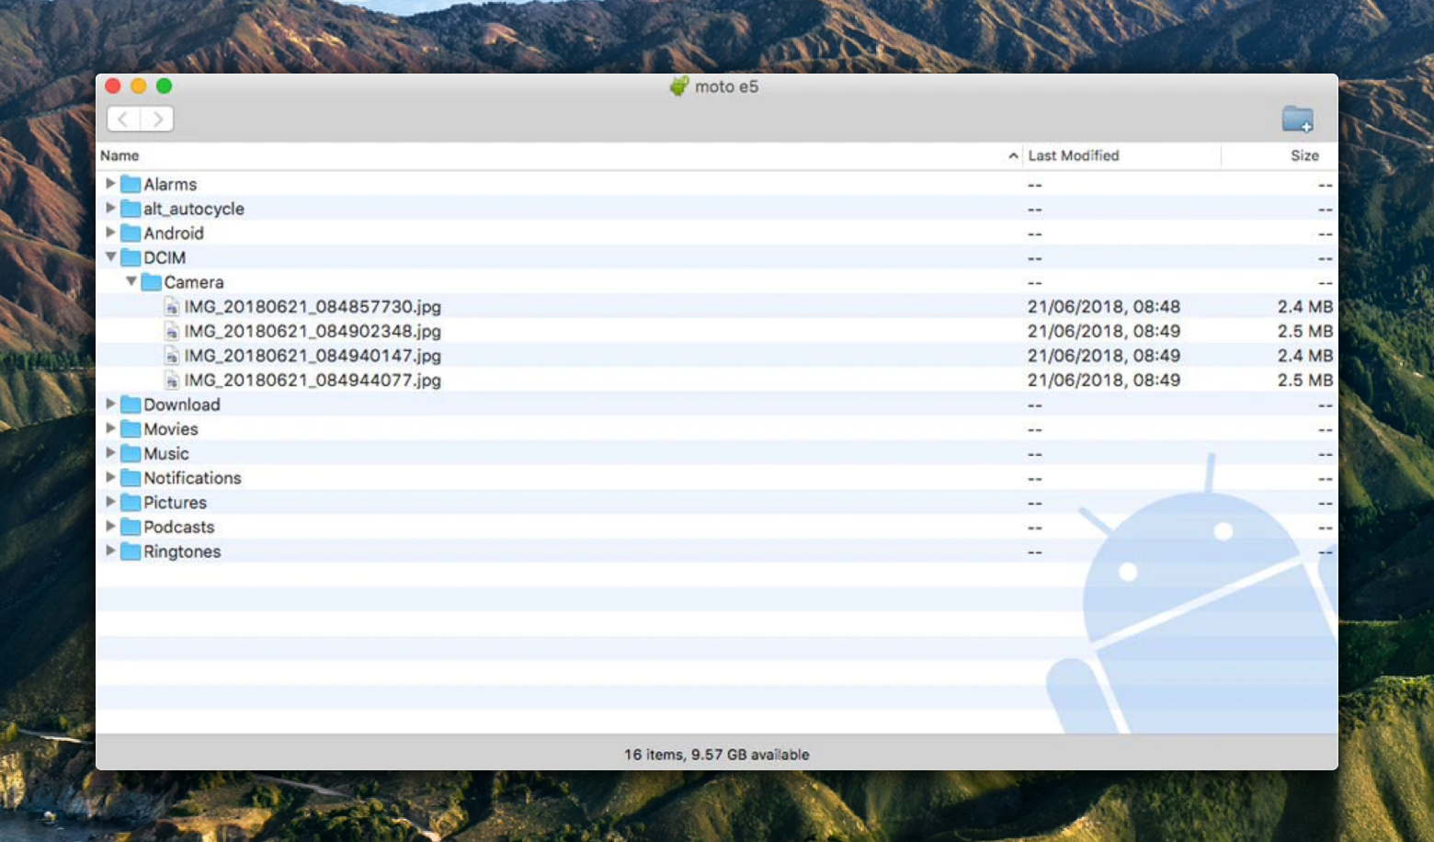1434x842 pixels.
Task: Click the Camera folder icon
Action: (152, 282)
